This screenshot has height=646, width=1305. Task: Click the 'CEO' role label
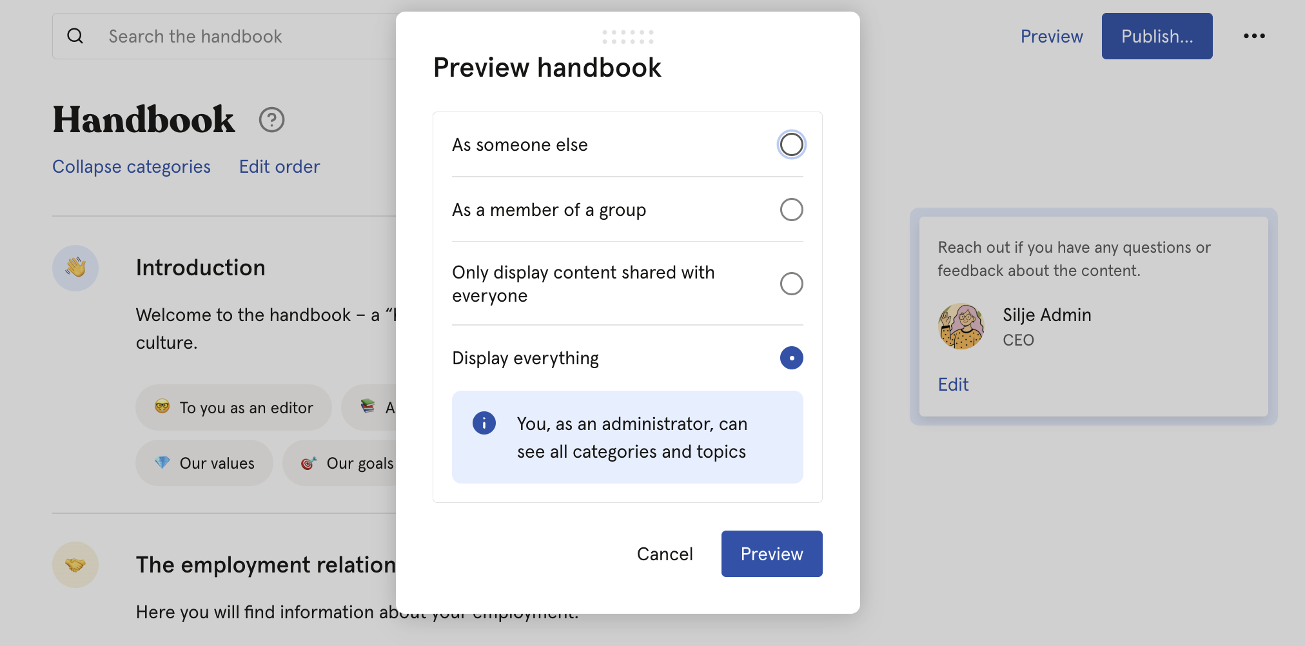(x=1018, y=340)
